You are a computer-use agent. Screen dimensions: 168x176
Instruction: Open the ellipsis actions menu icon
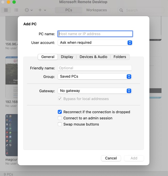(27, 10)
